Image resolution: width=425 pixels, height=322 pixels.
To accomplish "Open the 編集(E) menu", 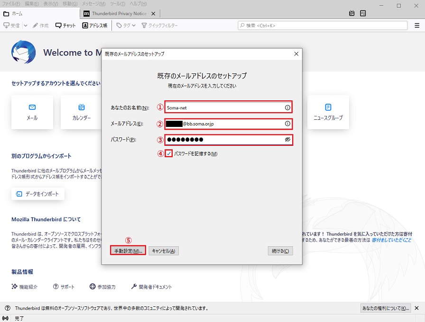I will point(32,4).
